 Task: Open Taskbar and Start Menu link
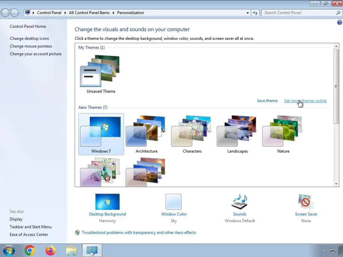click(x=30, y=227)
